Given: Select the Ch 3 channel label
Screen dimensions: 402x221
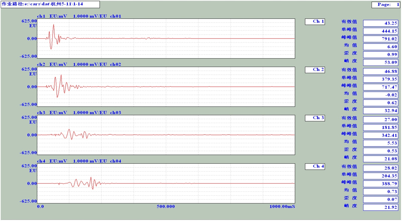Looking at the screenshot, I should [315, 118].
